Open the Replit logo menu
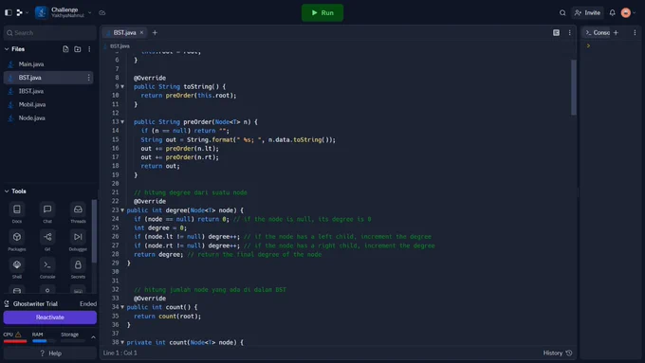 (22, 12)
